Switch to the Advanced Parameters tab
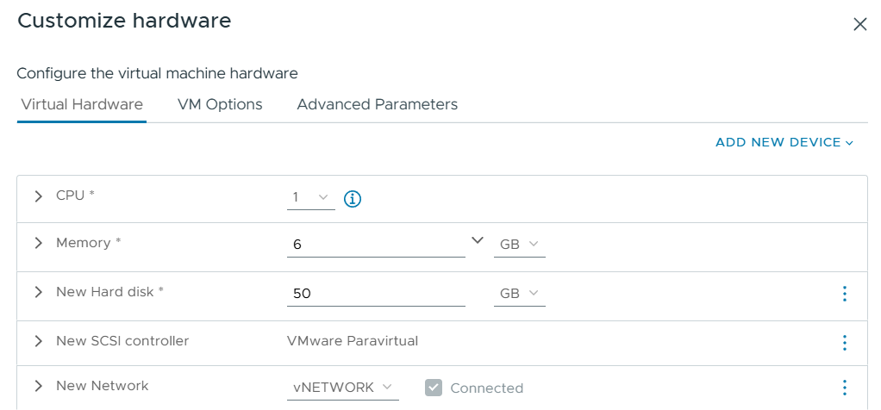Viewport: 881px width, 410px height. [x=377, y=104]
